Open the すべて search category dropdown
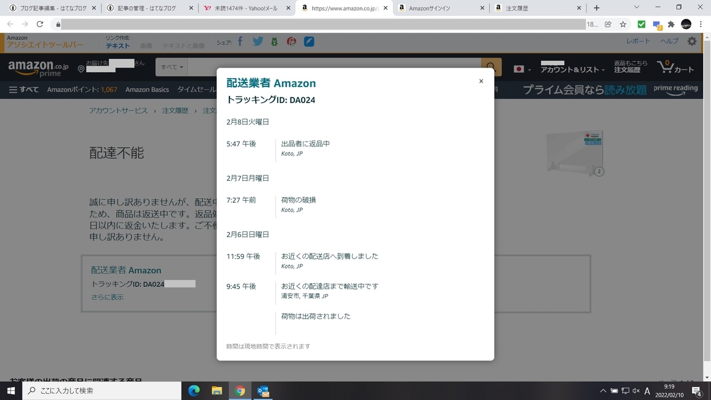 pos(171,67)
